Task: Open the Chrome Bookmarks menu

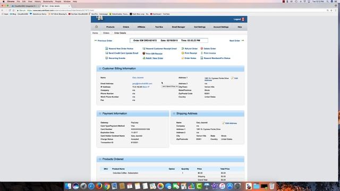Action: (48, 2)
